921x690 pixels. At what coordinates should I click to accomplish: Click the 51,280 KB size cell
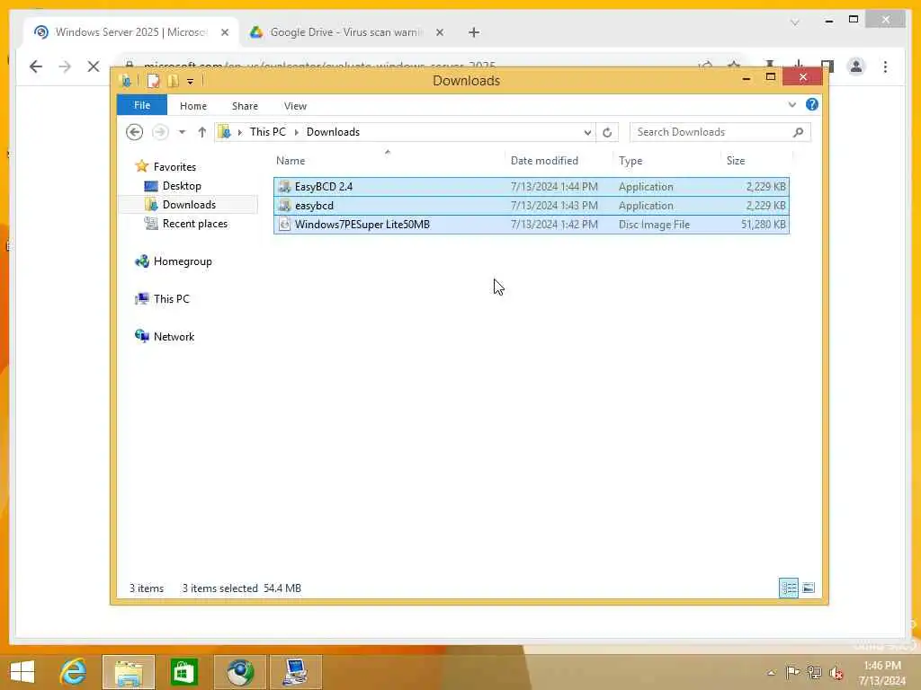tap(763, 224)
